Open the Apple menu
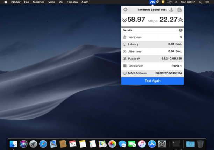This screenshot has height=150, width=214. tap(6, 2)
